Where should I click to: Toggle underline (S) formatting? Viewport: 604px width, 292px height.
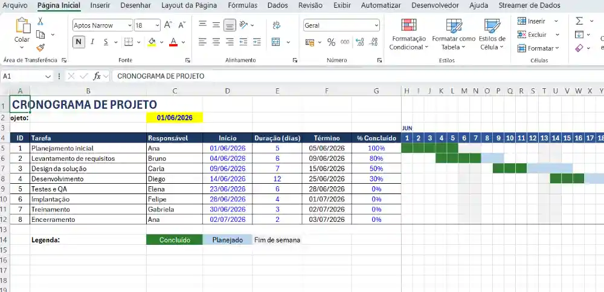106,42
